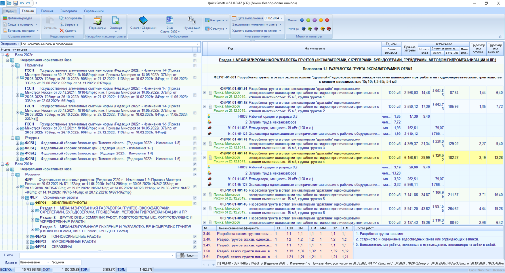Image resolution: width=505 pixels, height=273 pixels.
Task: Expand ФЕР03 БУРОВЗРЫВНЫЕ РАБОТЫ tree node
Action: 28,242
